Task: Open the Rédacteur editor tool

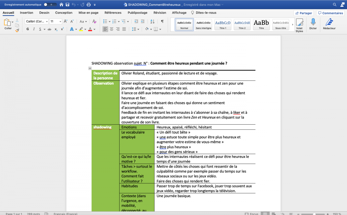Action: 329,23
